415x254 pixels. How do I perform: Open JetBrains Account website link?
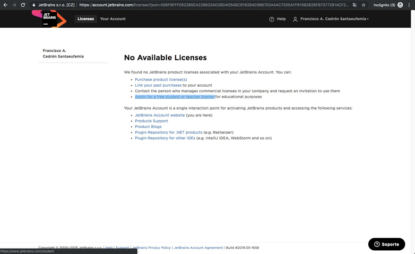point(160,115)
